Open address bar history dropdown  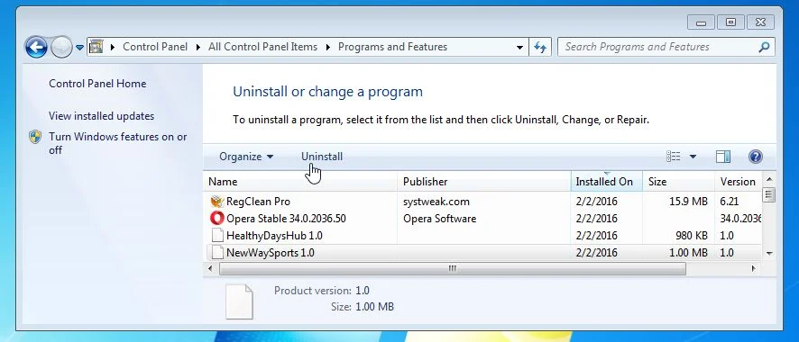(x=519, y=48)
